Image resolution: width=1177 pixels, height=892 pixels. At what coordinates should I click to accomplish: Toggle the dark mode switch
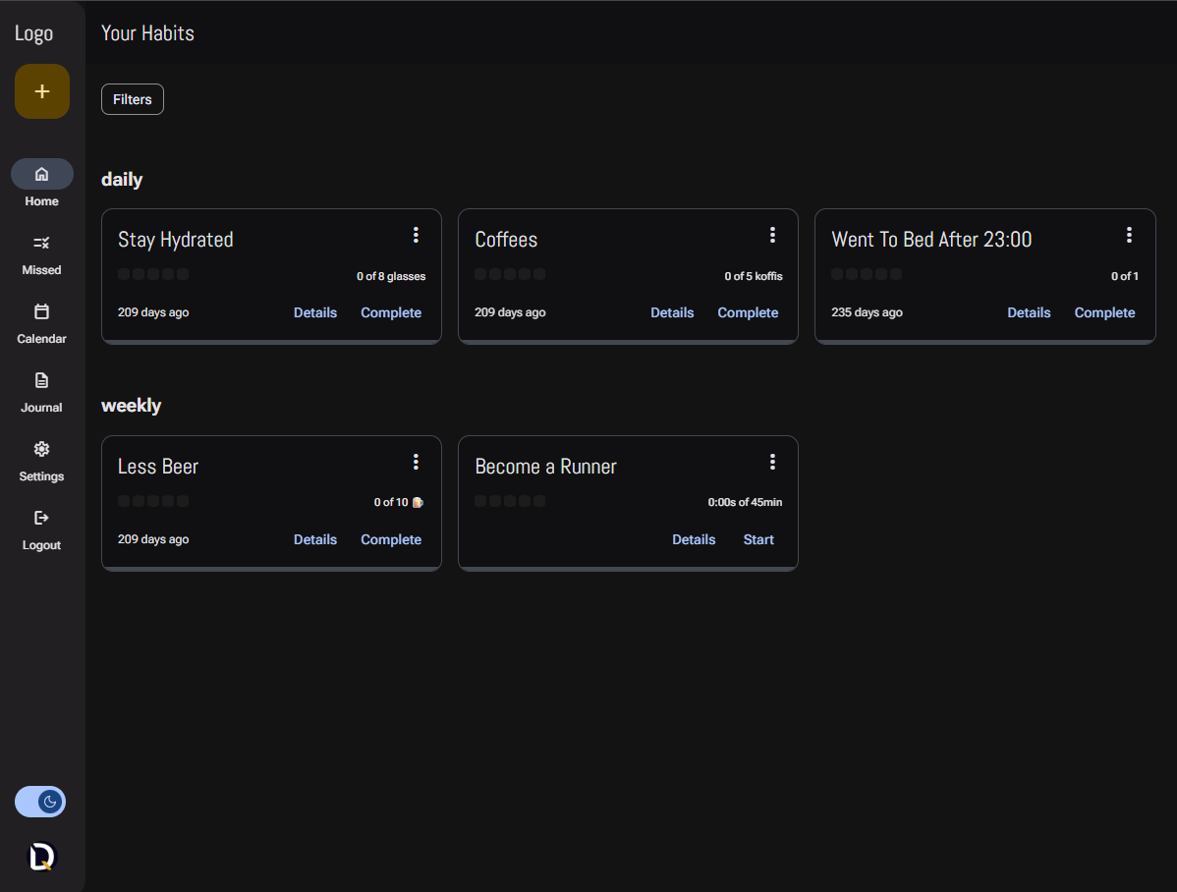[39, 802]
